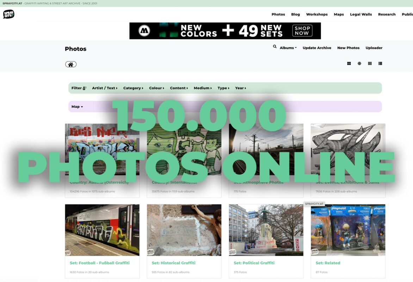Click the Spraycity logo in the header
Viewport: 413px width, 282px height.
[x=9, y=14]
